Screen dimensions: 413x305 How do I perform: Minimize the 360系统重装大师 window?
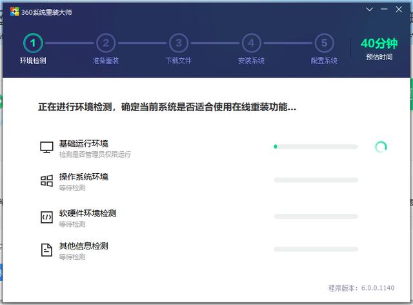385,10
